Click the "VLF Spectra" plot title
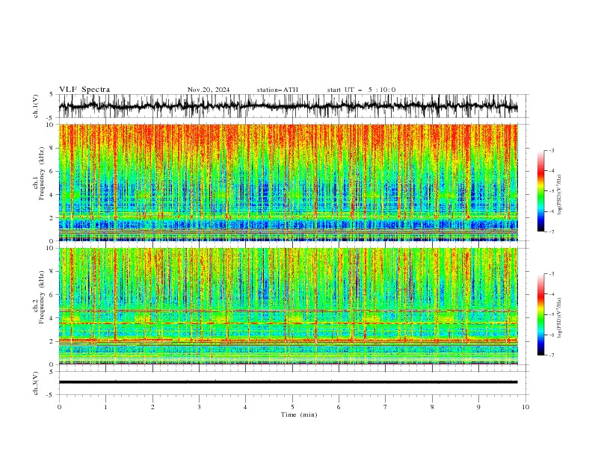The height and width of the screenshot is (457, 592). pos(84,90)
